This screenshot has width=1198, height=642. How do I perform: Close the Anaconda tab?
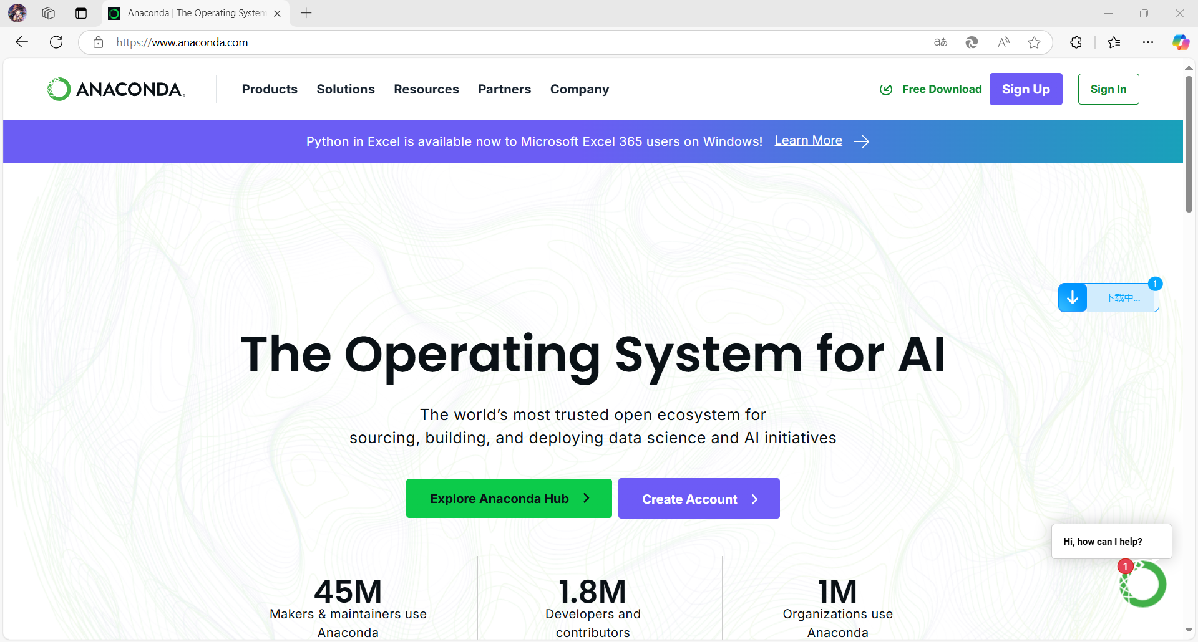coord(278,13)
